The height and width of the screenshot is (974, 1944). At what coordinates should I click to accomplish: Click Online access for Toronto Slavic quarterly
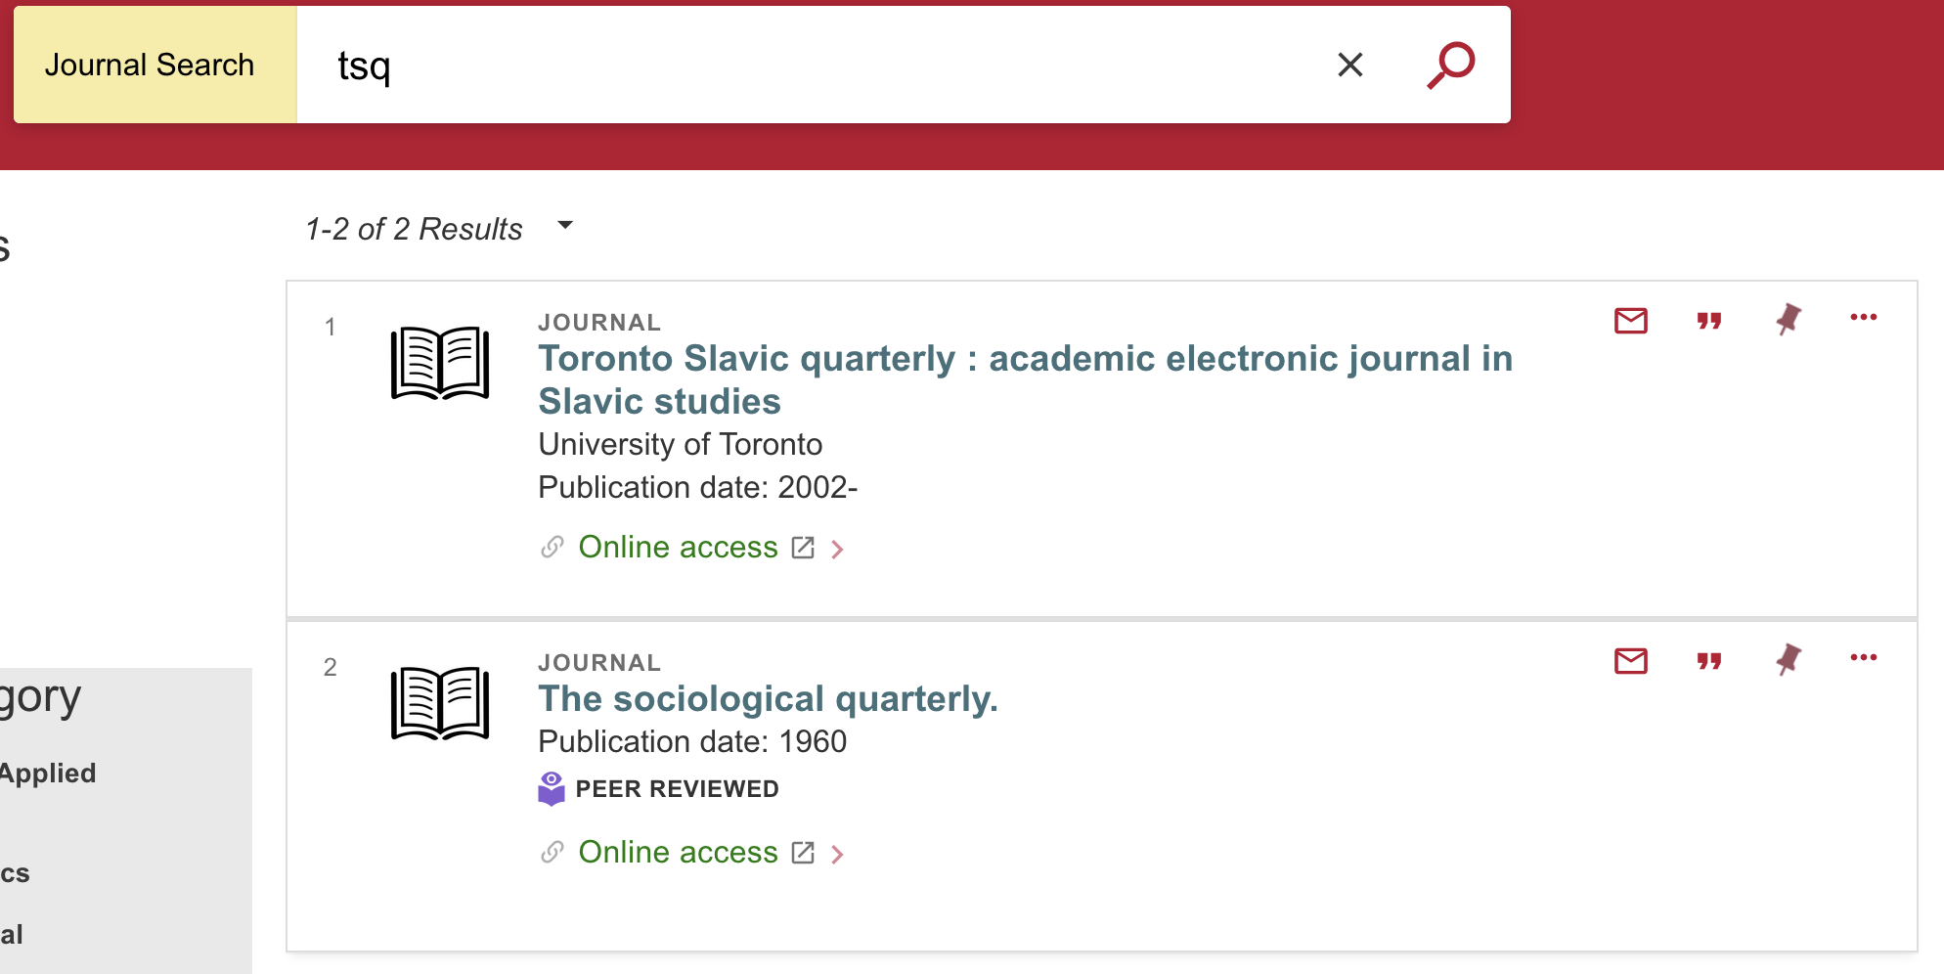[x=678, y=548]
